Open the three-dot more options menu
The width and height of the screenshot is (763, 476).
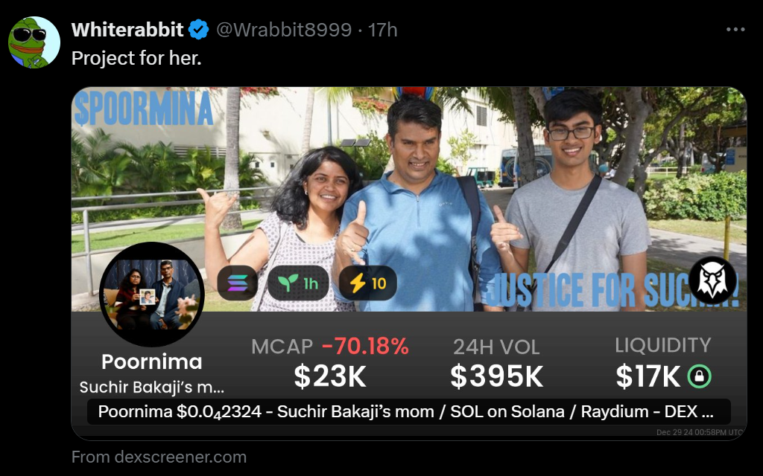(735, 30)
